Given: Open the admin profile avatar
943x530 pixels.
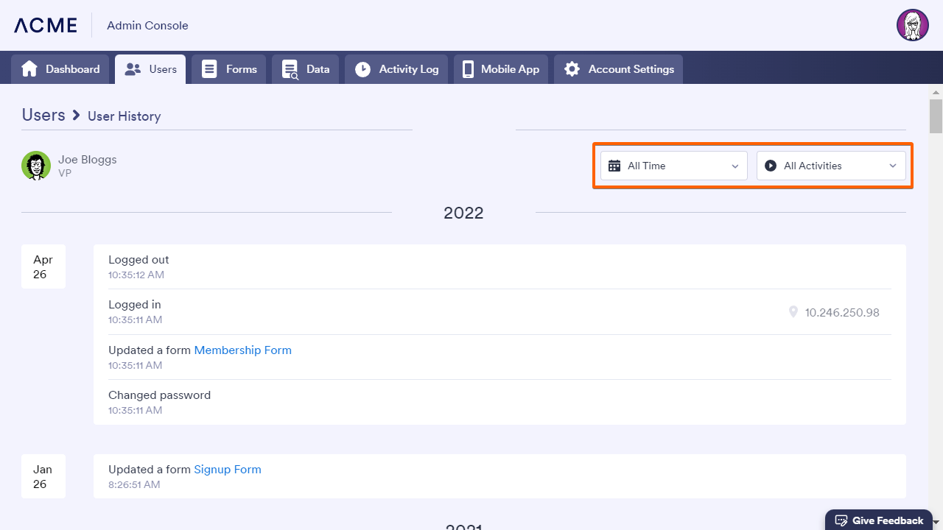Looking at the screenshot, I should click(x=912, y=25).
